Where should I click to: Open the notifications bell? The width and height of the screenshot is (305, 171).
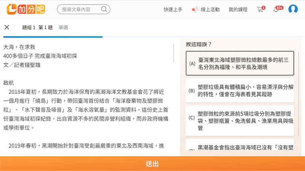pyautogui.click(x=276, y=9)
